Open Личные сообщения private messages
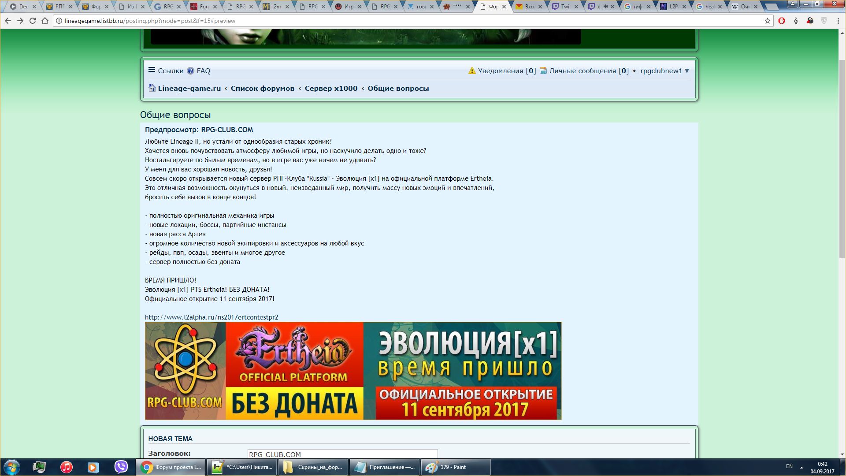Viewport: 846px width, 476px height. [x=584, y=71]
